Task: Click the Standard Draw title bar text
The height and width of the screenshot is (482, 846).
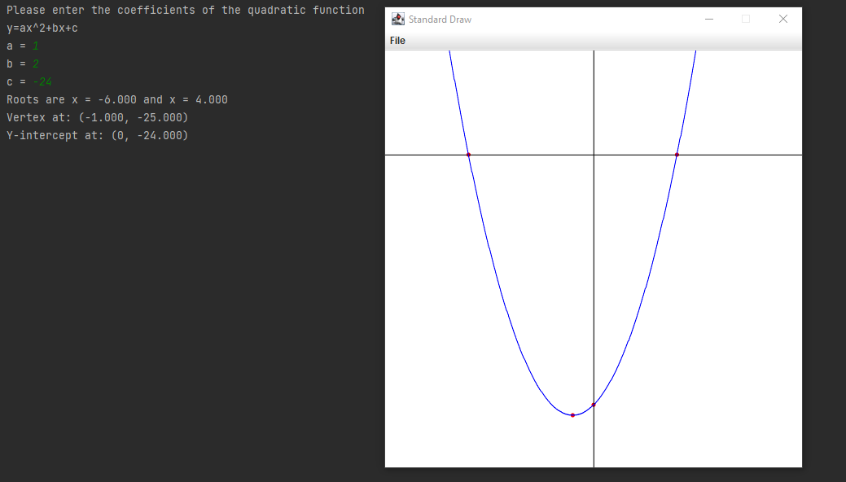Action: tap(441, 18)
